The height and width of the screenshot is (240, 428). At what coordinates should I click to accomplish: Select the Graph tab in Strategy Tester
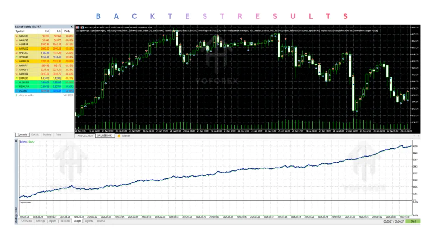pos(77,221)
